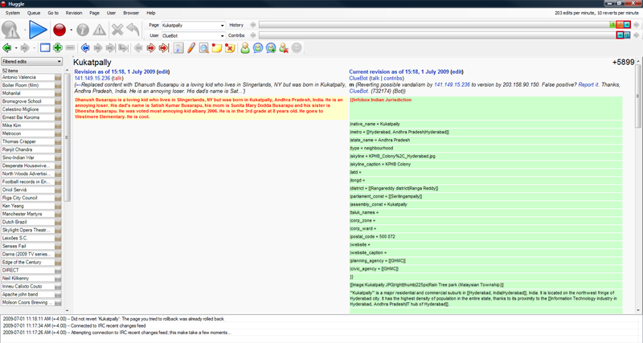643x343 pixels.
Task: Click the revert and warn icon
Action: pos(10,30)
